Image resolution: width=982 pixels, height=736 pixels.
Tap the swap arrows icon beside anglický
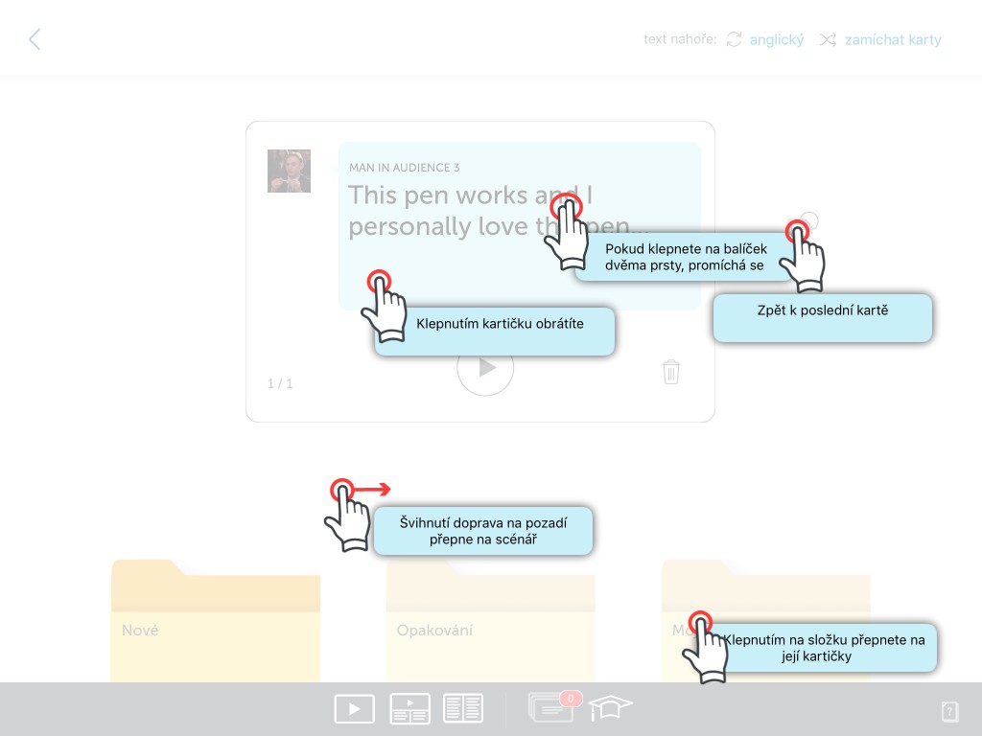(x=734, y=39)
